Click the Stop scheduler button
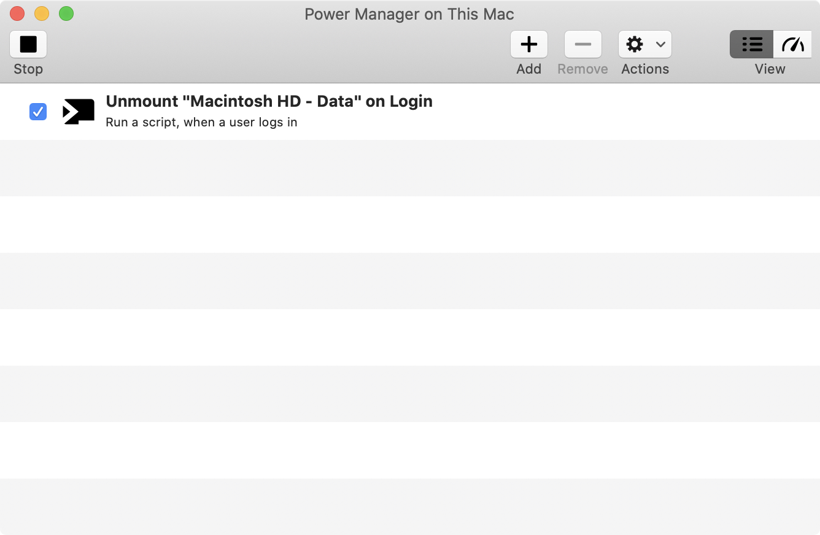 tap(28, 44)
